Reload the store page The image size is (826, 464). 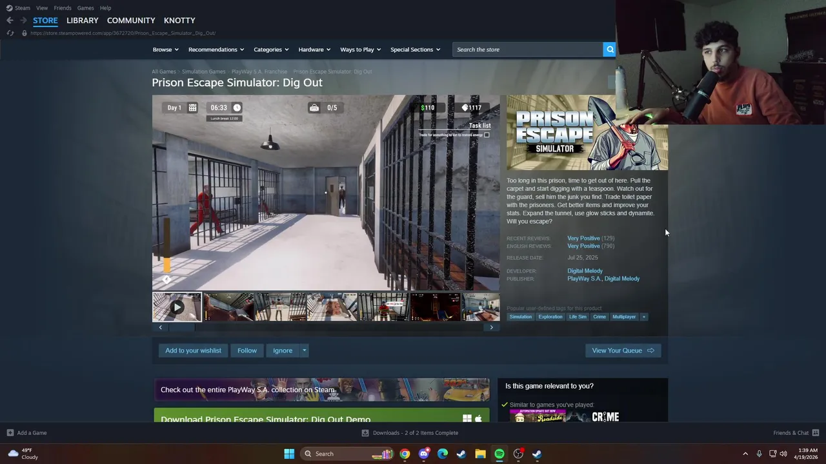(10, 33)
